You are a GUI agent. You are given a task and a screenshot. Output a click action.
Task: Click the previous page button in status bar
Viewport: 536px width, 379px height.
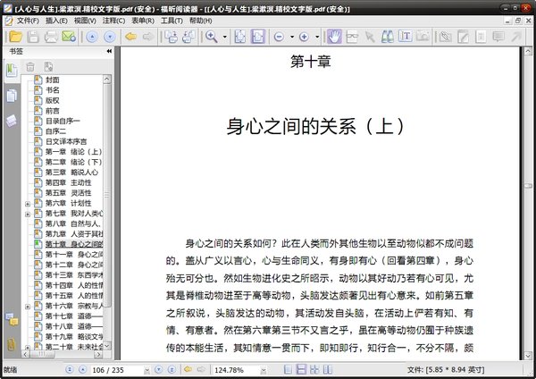coord(82,369)
